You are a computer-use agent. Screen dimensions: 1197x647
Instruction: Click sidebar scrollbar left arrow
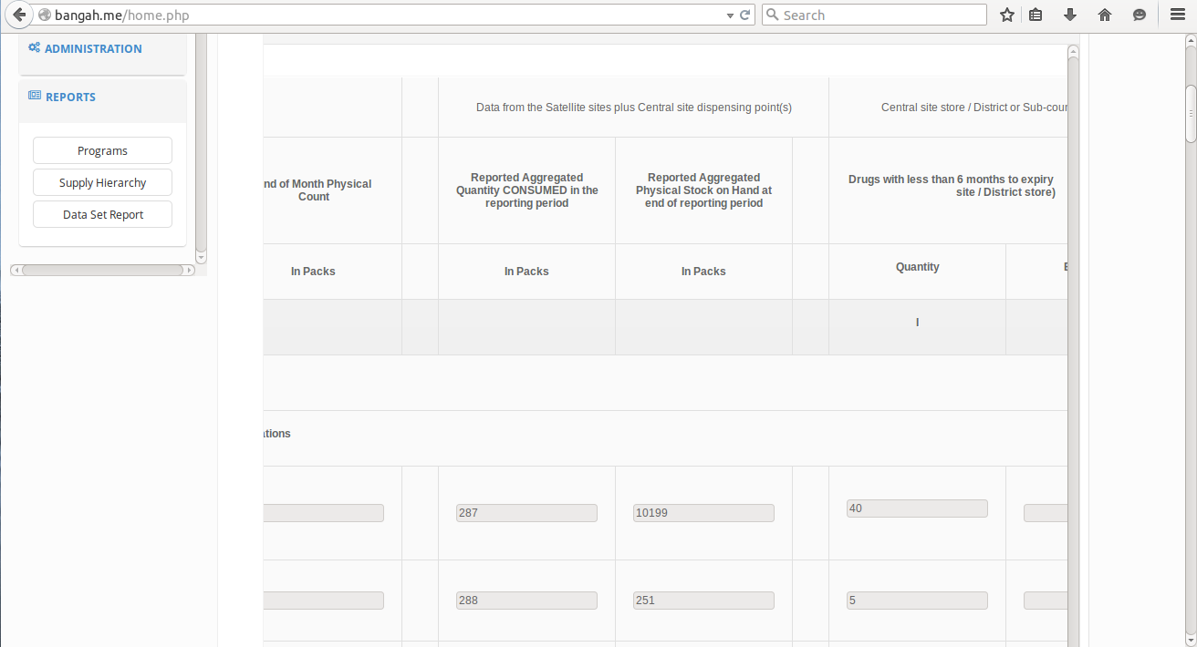pos(15,270)
